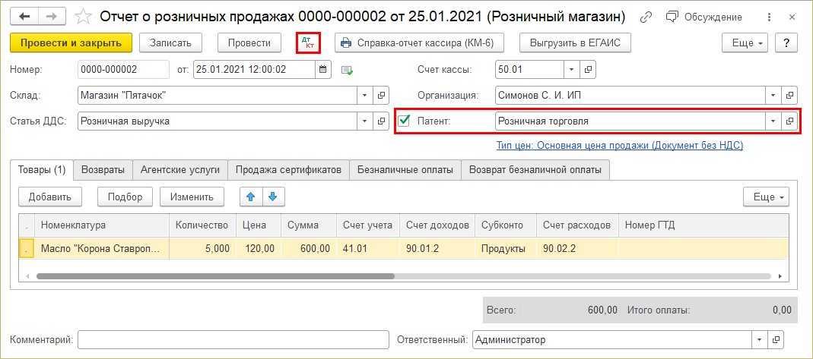Click the table horizontal scrollbar thumb

(215, 276)
